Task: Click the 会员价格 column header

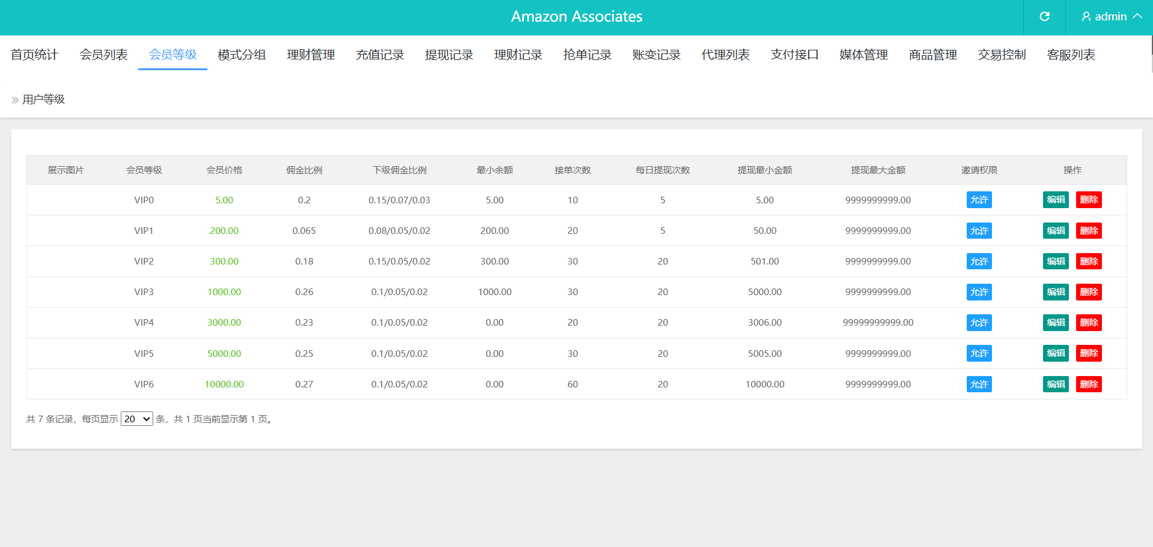Action: [x=224, y=170]
